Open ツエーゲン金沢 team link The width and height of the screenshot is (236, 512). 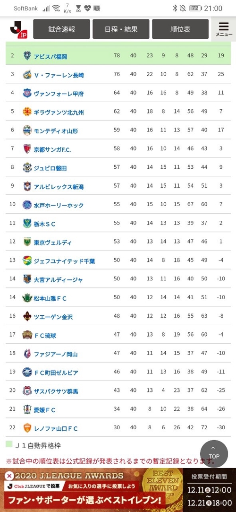pos(53,317)
